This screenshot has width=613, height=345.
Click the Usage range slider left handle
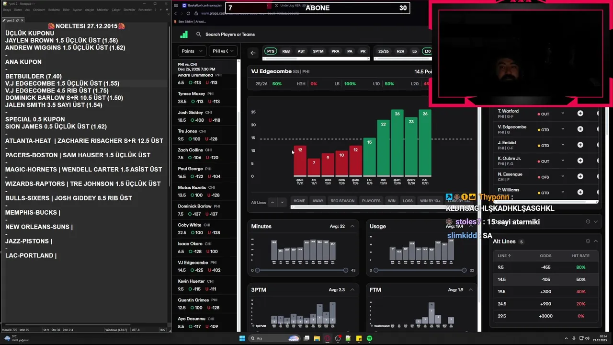coord(375,270)
